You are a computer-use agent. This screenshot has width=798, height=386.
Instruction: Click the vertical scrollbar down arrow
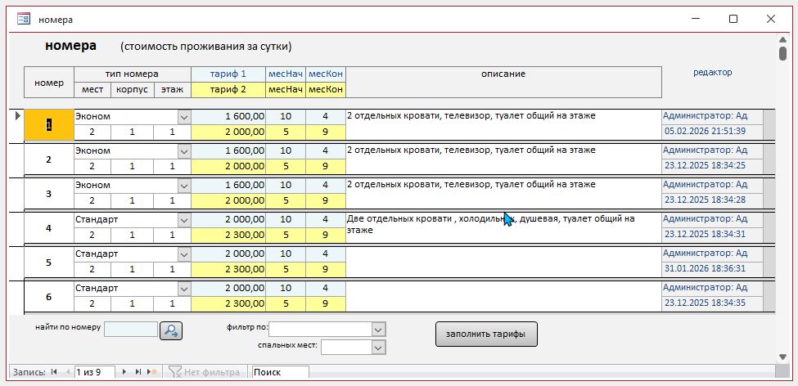pyautogui.click(x=783, y=357)
